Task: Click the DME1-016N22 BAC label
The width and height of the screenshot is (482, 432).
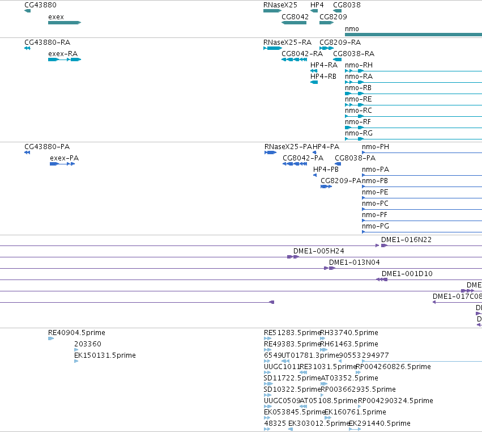Action: click(406, 240)
